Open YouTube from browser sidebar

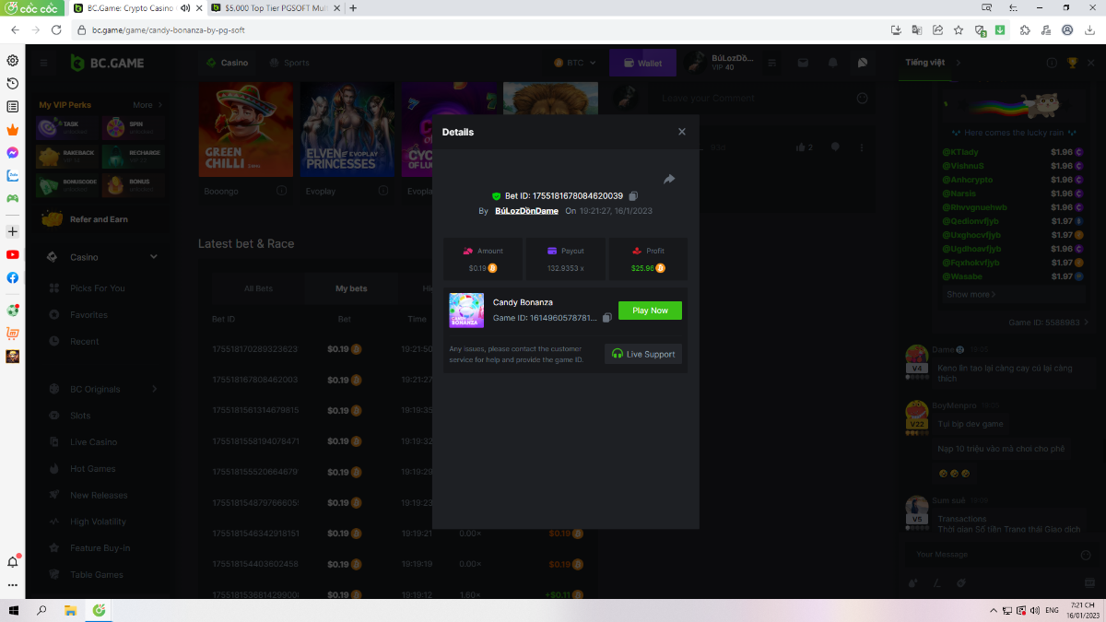(13, 254)
